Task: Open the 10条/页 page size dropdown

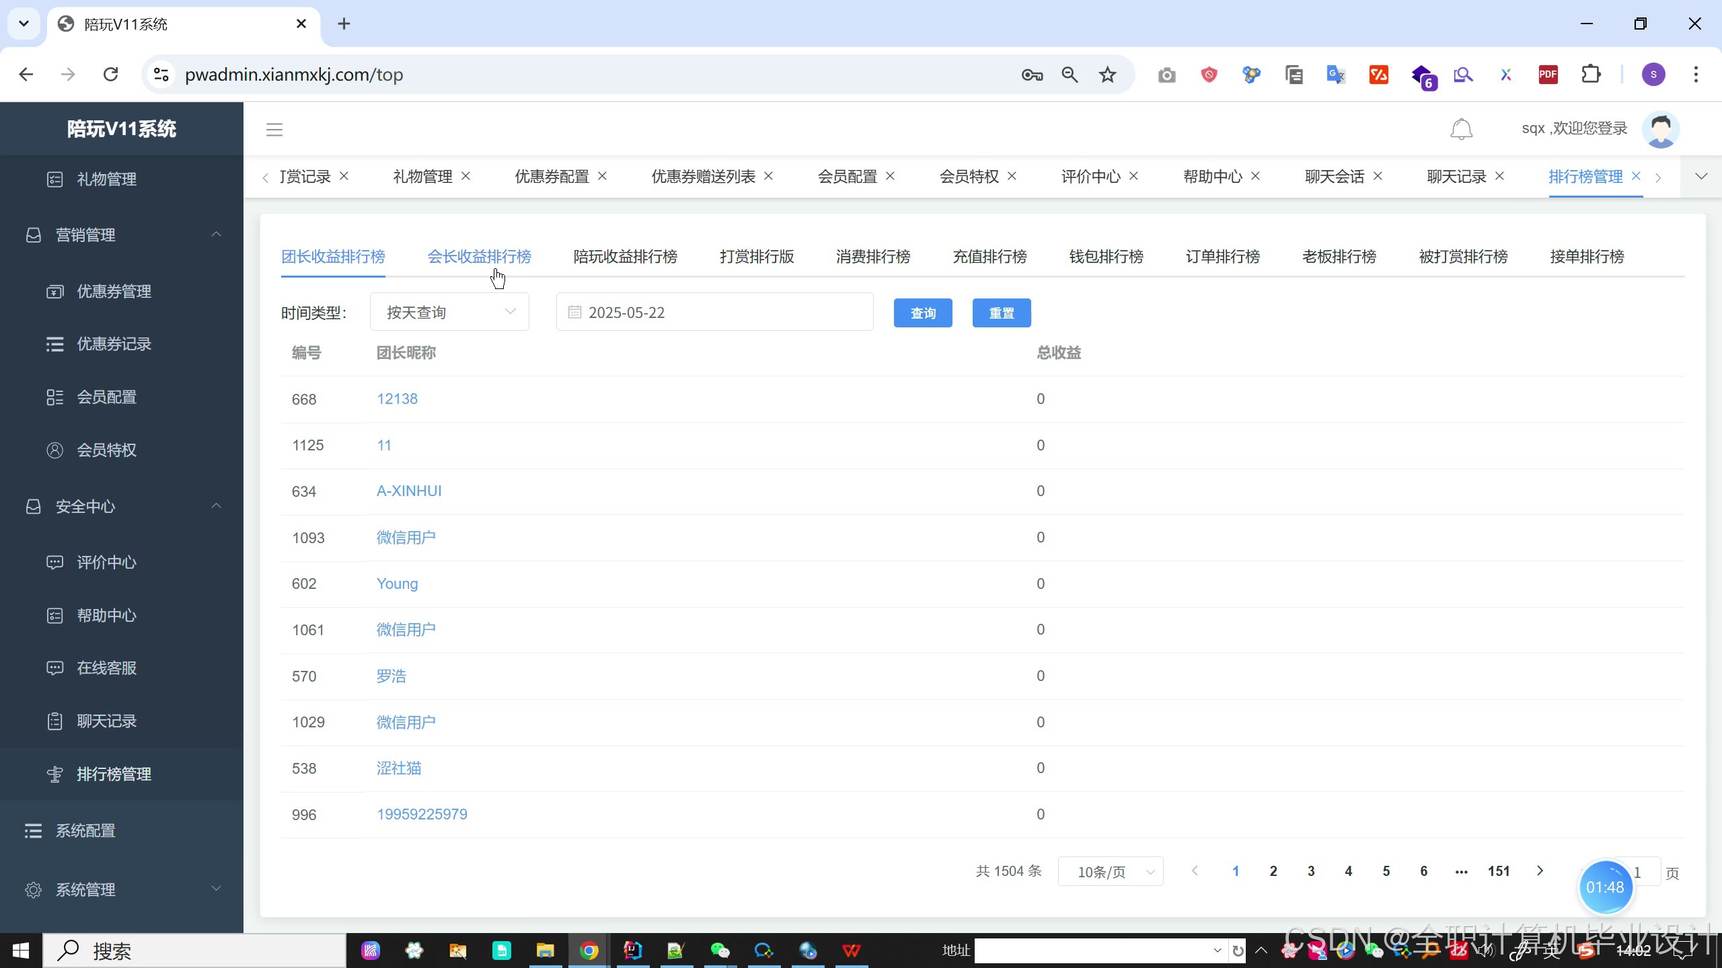Action: [1111, 872]
